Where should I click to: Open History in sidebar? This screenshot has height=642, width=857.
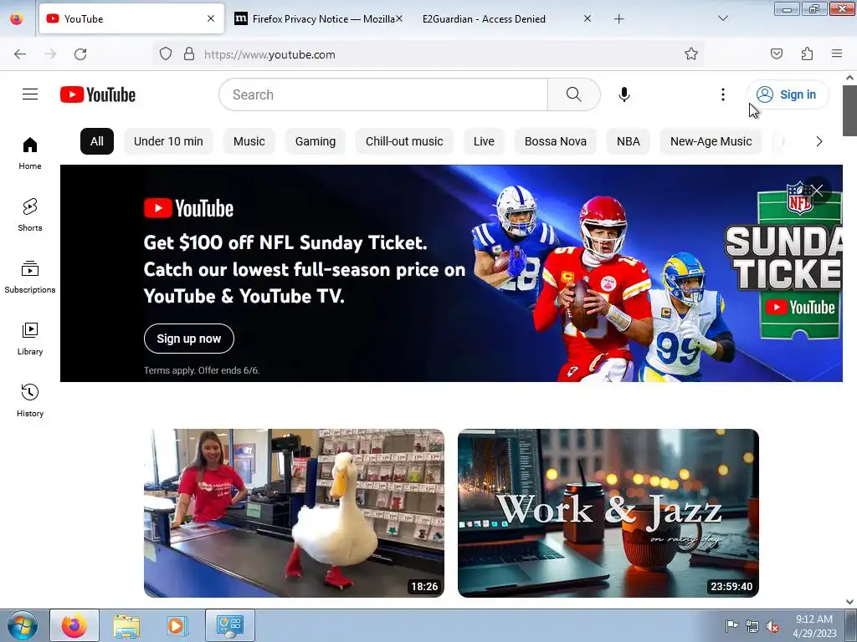click(30, 400)
